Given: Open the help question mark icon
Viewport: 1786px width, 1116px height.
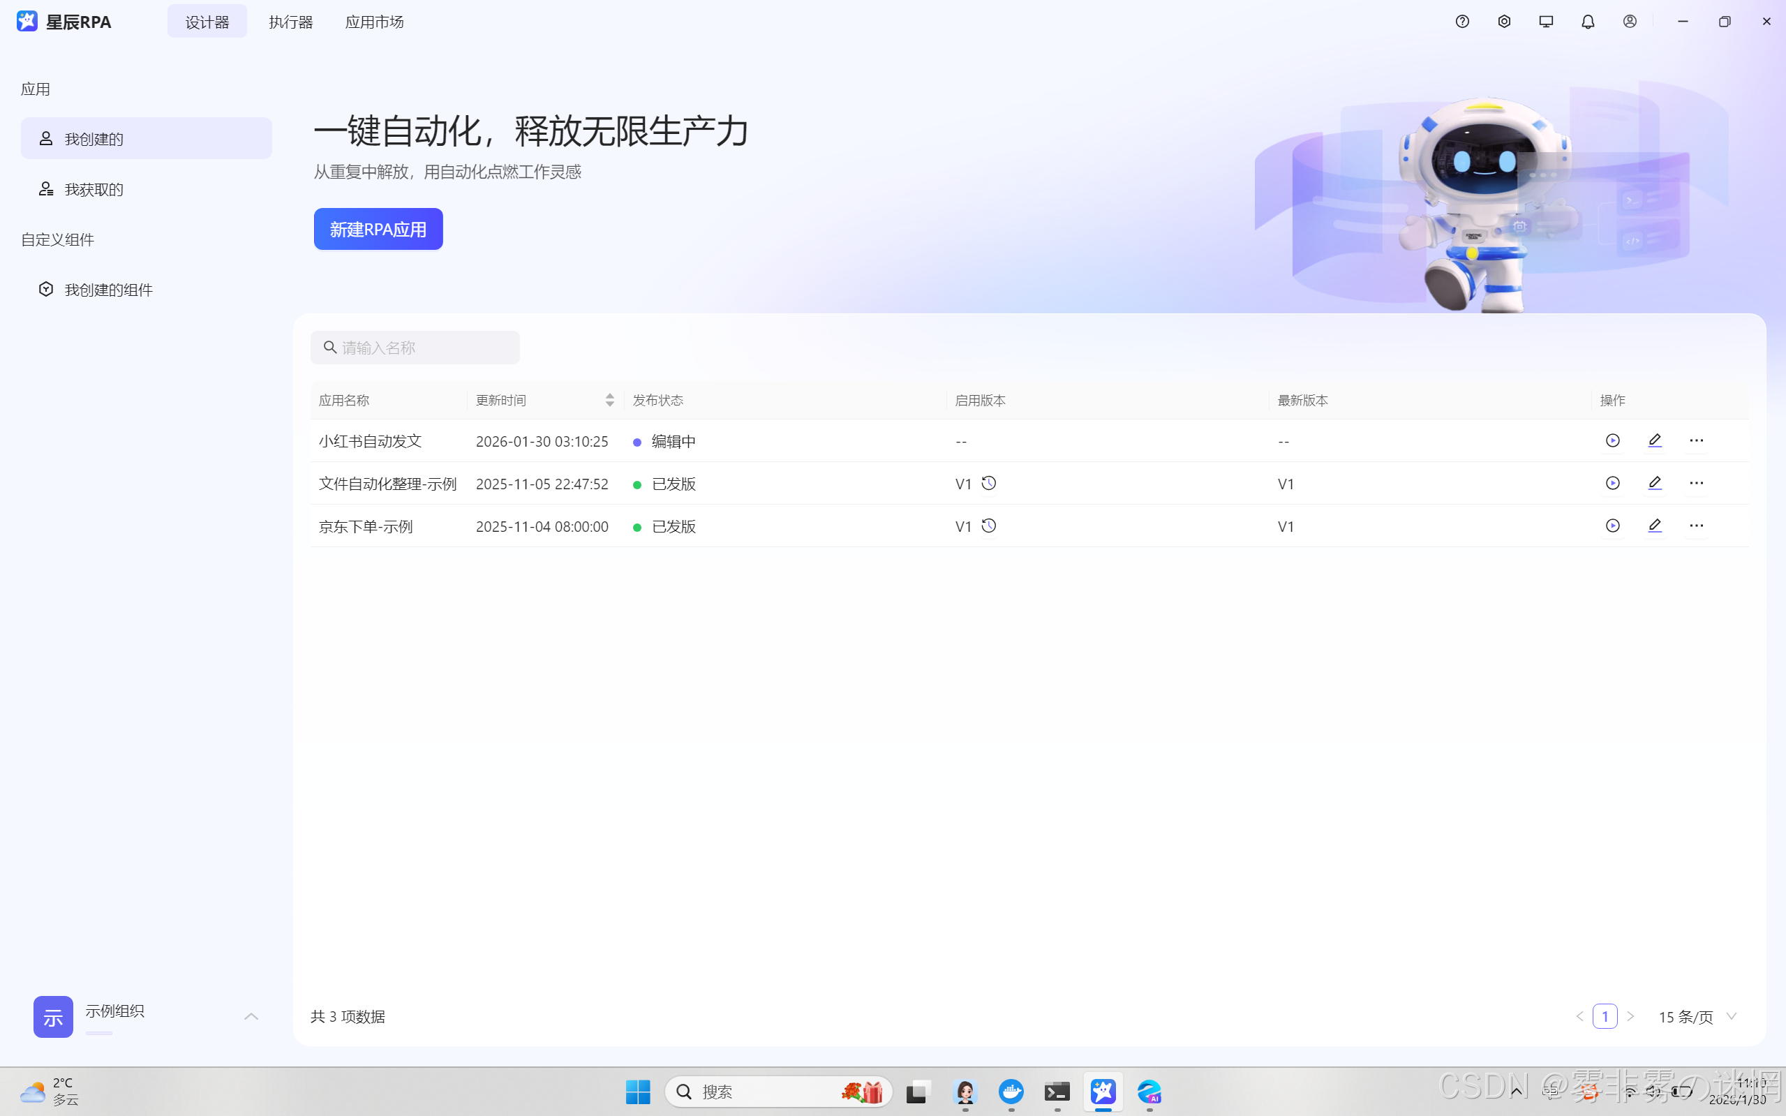Looking at the screenshot, I should tap(1462, 22).
